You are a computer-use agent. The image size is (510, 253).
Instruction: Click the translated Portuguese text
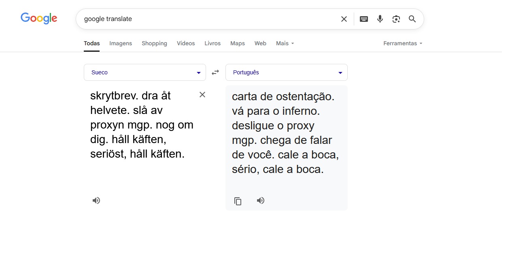285,133
